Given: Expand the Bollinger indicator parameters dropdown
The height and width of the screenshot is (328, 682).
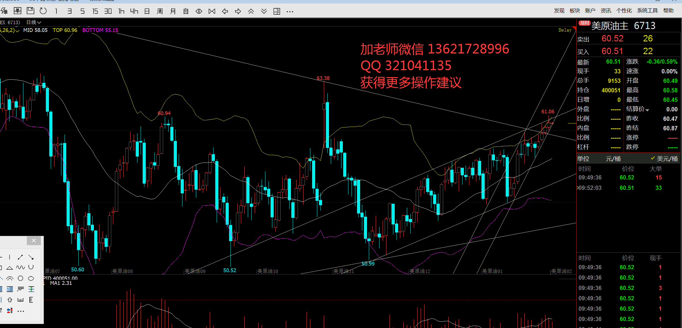Looking at the screenshot, I should click(17, 30).
